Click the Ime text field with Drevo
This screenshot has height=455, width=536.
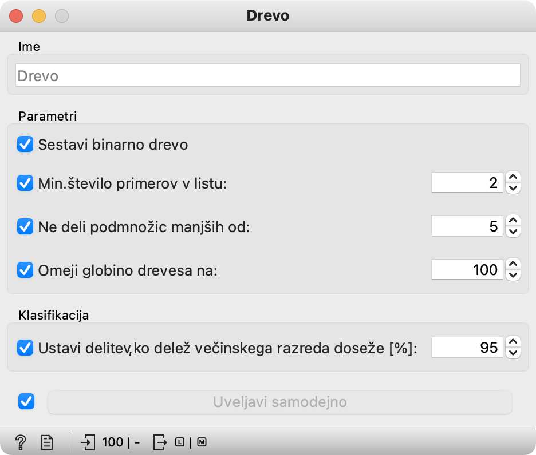coord(268,75)
